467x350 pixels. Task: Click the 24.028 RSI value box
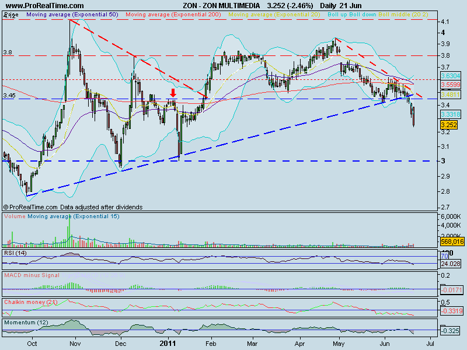451,264
